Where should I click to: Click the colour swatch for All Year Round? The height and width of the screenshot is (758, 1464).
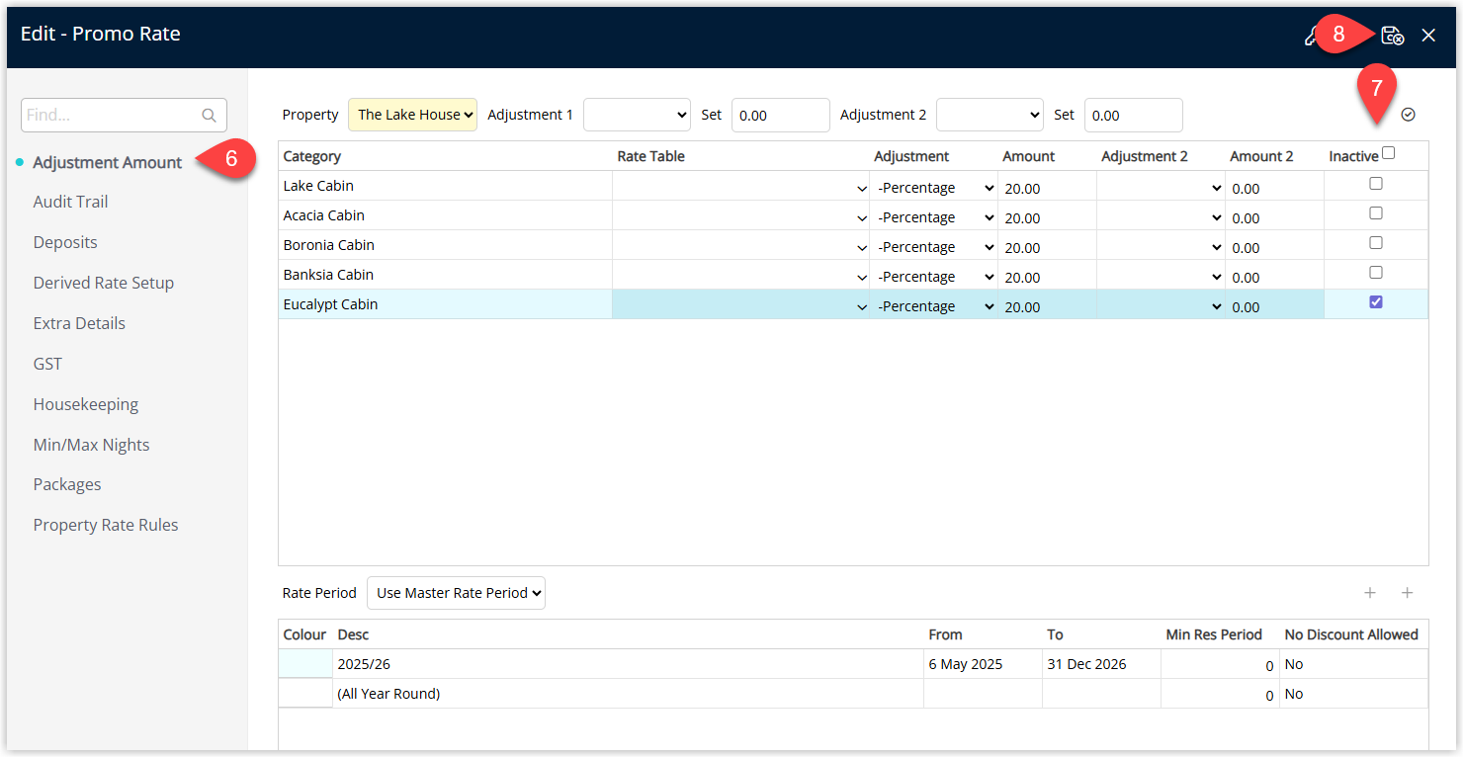click(x=305, y=694)
